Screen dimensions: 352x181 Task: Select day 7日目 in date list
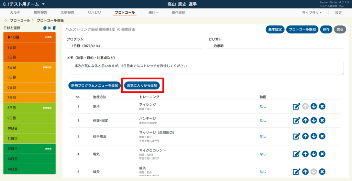(30, 98)
